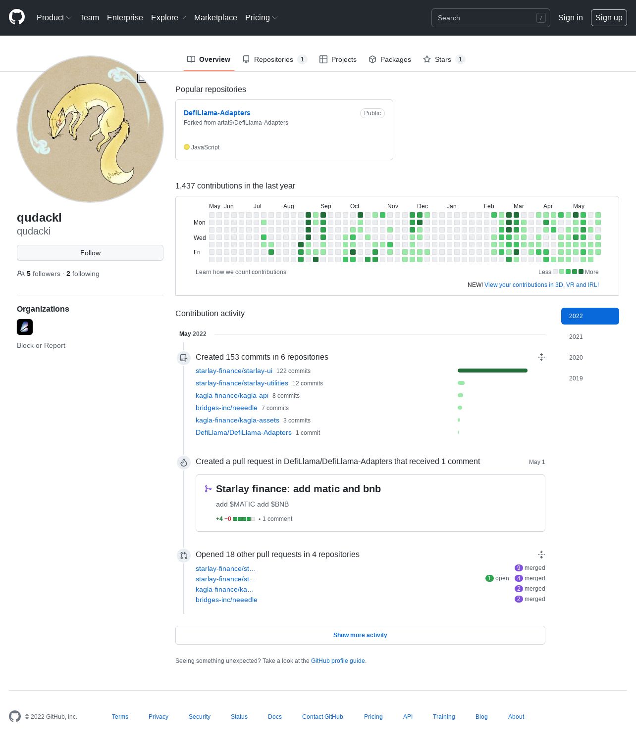
Task: View the 2 following list
Action: click(x=83, y=274)
